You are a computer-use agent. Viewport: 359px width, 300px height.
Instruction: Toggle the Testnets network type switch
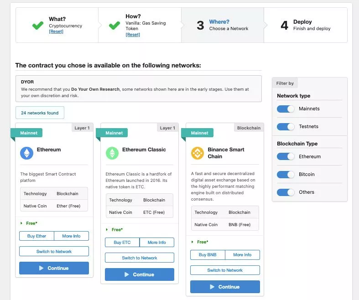tap(286, 127)
